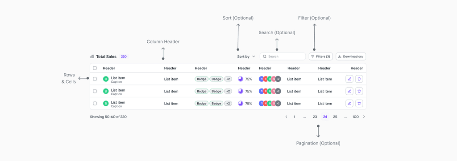Click the bar chart icon beside Total Sales
This screenshot has width=457, height=161.
tap(92, 56)
